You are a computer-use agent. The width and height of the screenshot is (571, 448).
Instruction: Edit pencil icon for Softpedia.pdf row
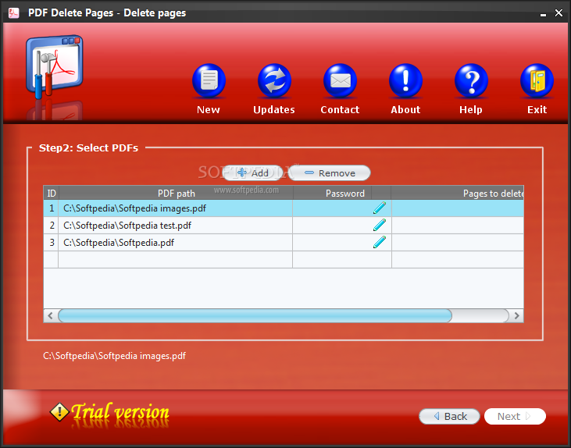[x=380, y=242]
